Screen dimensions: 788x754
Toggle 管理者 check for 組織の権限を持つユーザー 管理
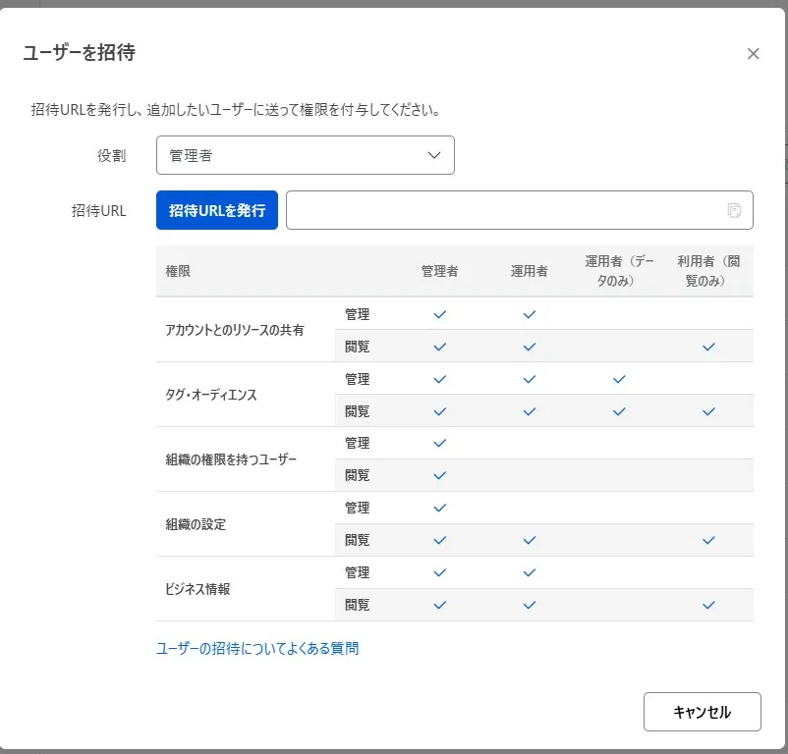[439, 443]
